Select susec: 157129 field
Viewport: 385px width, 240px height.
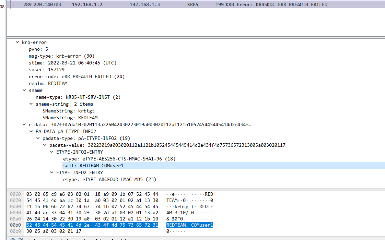47,70
